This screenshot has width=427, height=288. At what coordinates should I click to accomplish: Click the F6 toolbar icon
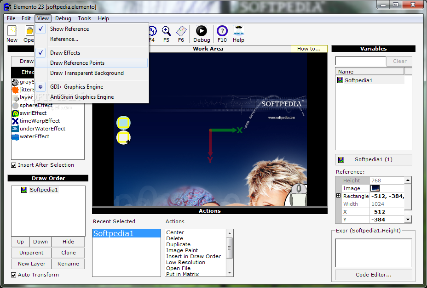coord(181,31)
